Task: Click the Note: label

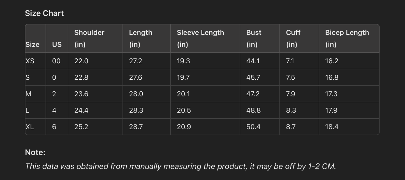Action: pyautogui.click(x=35, y=152)
